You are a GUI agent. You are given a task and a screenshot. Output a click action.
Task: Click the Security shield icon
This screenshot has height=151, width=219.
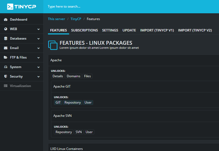6,76
